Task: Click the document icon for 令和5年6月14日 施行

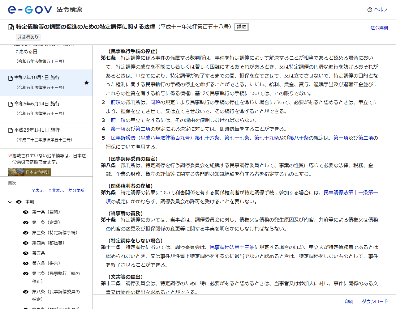Action: [11, 104]
